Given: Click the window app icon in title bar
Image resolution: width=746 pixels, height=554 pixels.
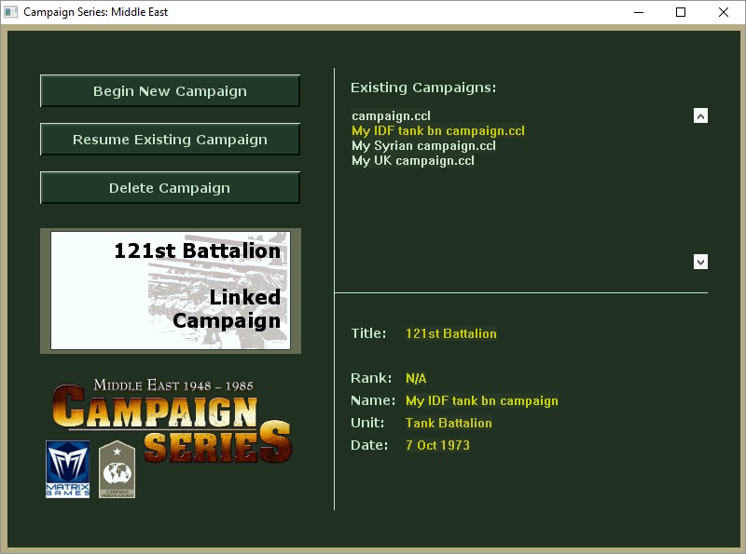Looking at the screenshot, I should (11, 12).
